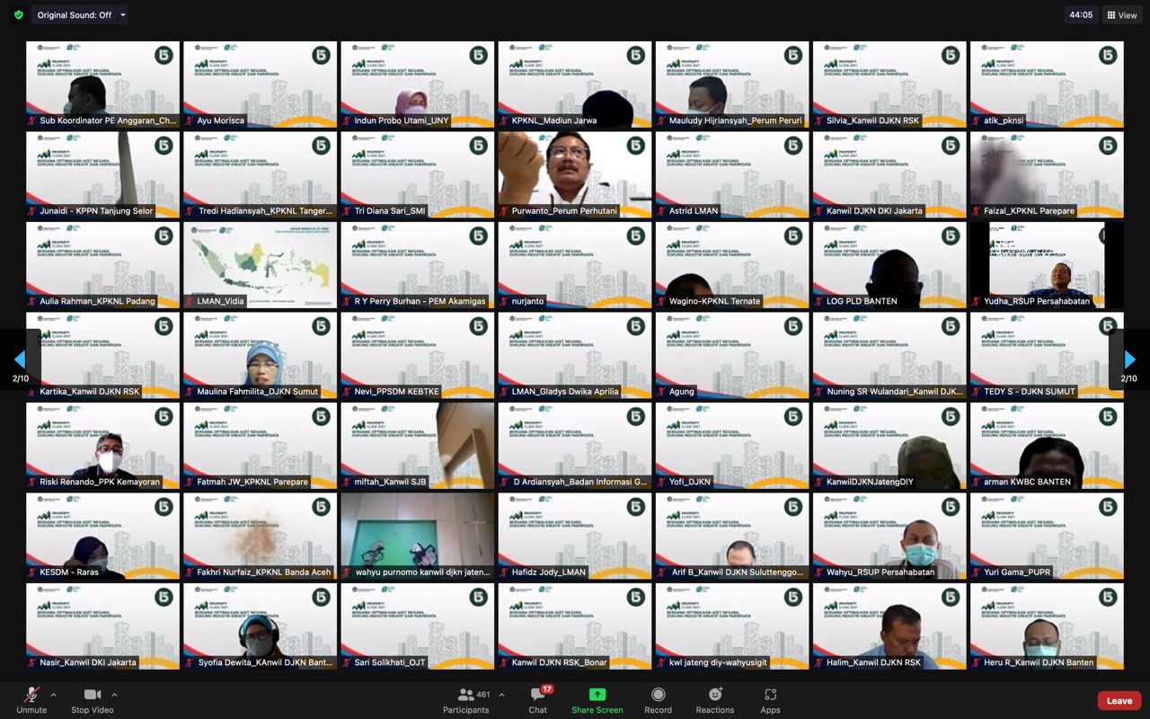Go to next gallery page arrow
Viewport: 1150px width, 719px height.
pos(1129,359)
